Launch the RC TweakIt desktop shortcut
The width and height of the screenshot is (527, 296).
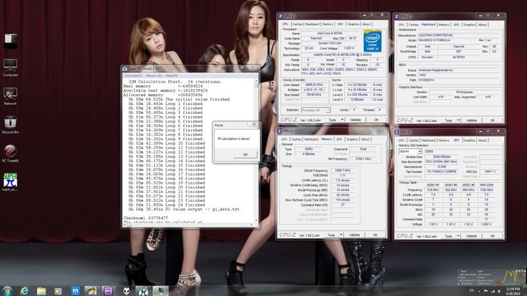coord(10,153)
